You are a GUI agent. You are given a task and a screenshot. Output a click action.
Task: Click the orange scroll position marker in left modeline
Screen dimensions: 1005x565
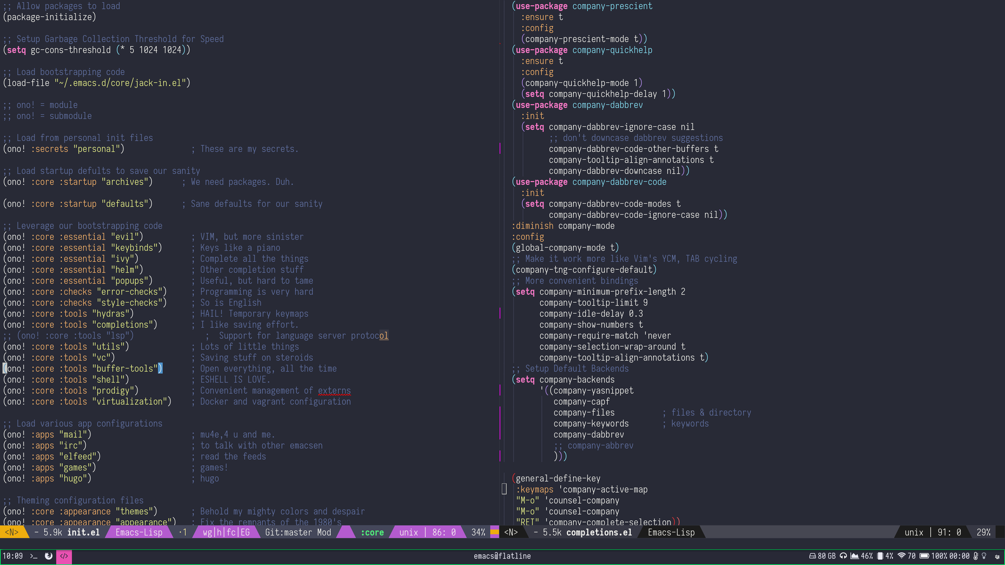click(494, 533)
